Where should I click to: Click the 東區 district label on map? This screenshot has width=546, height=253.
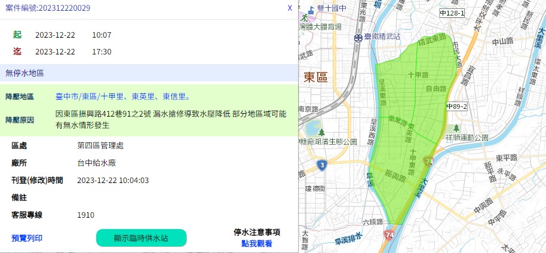[x=315, y=77]
